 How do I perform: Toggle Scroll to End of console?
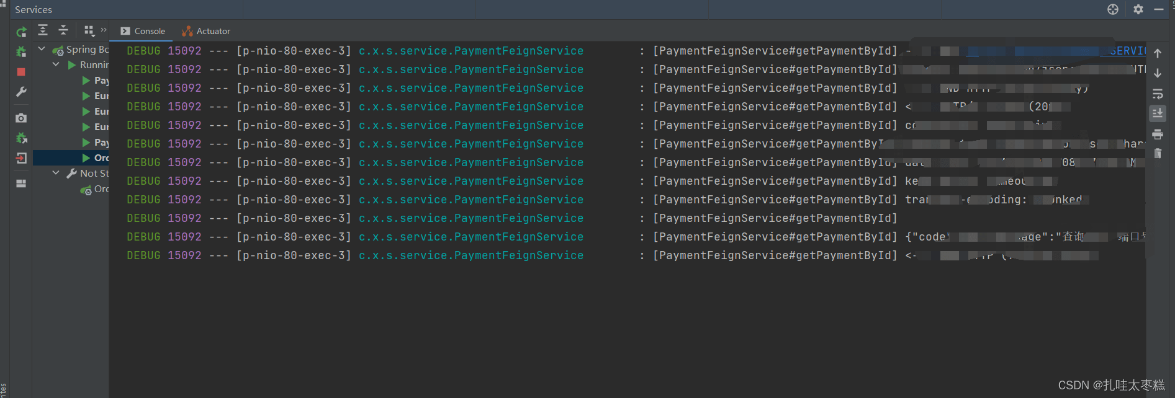(x=1158, y=113)
